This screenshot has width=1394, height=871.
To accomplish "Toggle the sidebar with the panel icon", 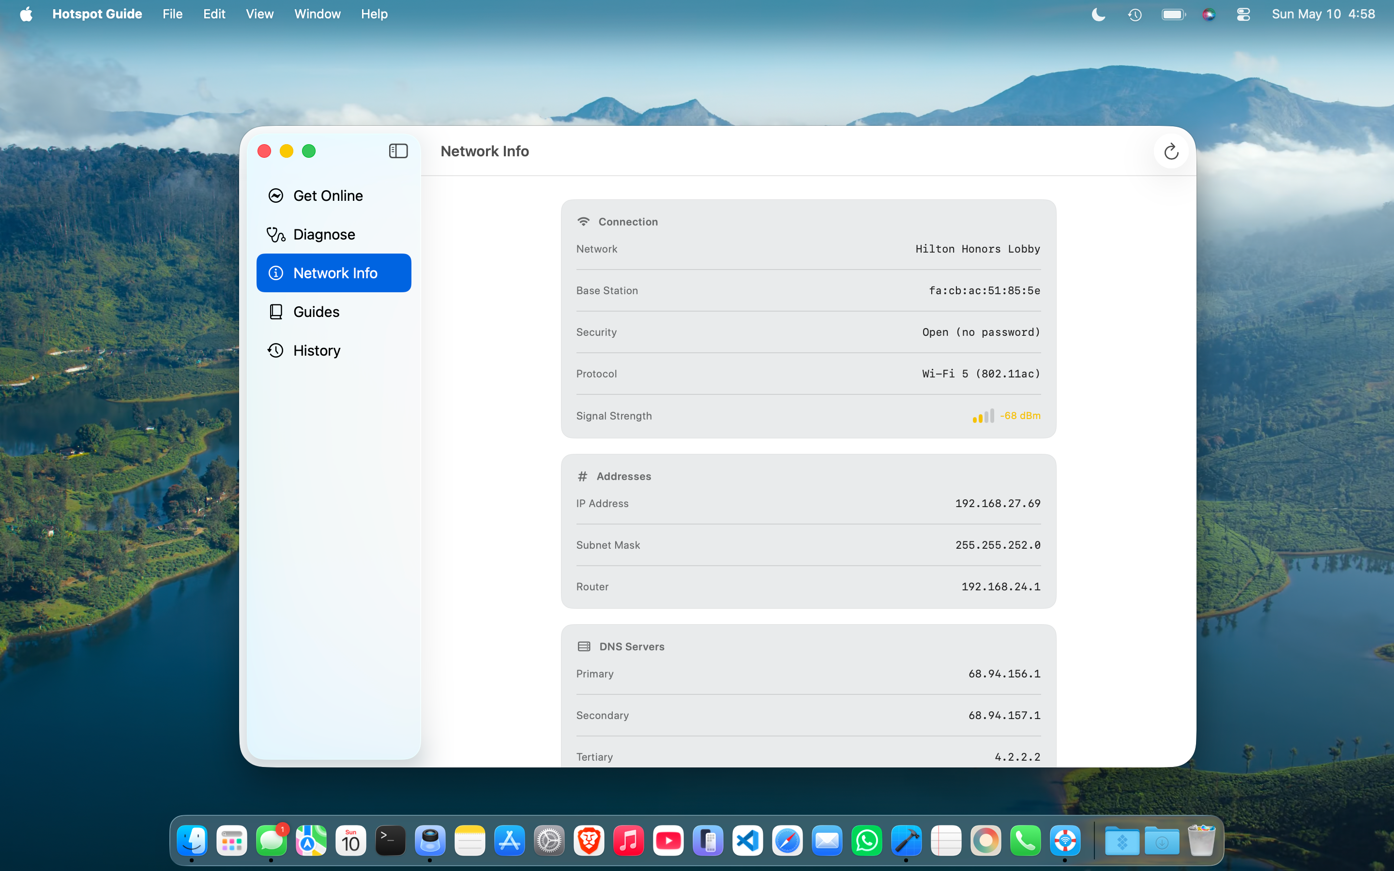I will pos(398,151).
